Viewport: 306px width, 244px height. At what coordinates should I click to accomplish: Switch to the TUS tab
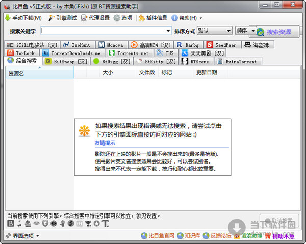(x=166, y=53)
